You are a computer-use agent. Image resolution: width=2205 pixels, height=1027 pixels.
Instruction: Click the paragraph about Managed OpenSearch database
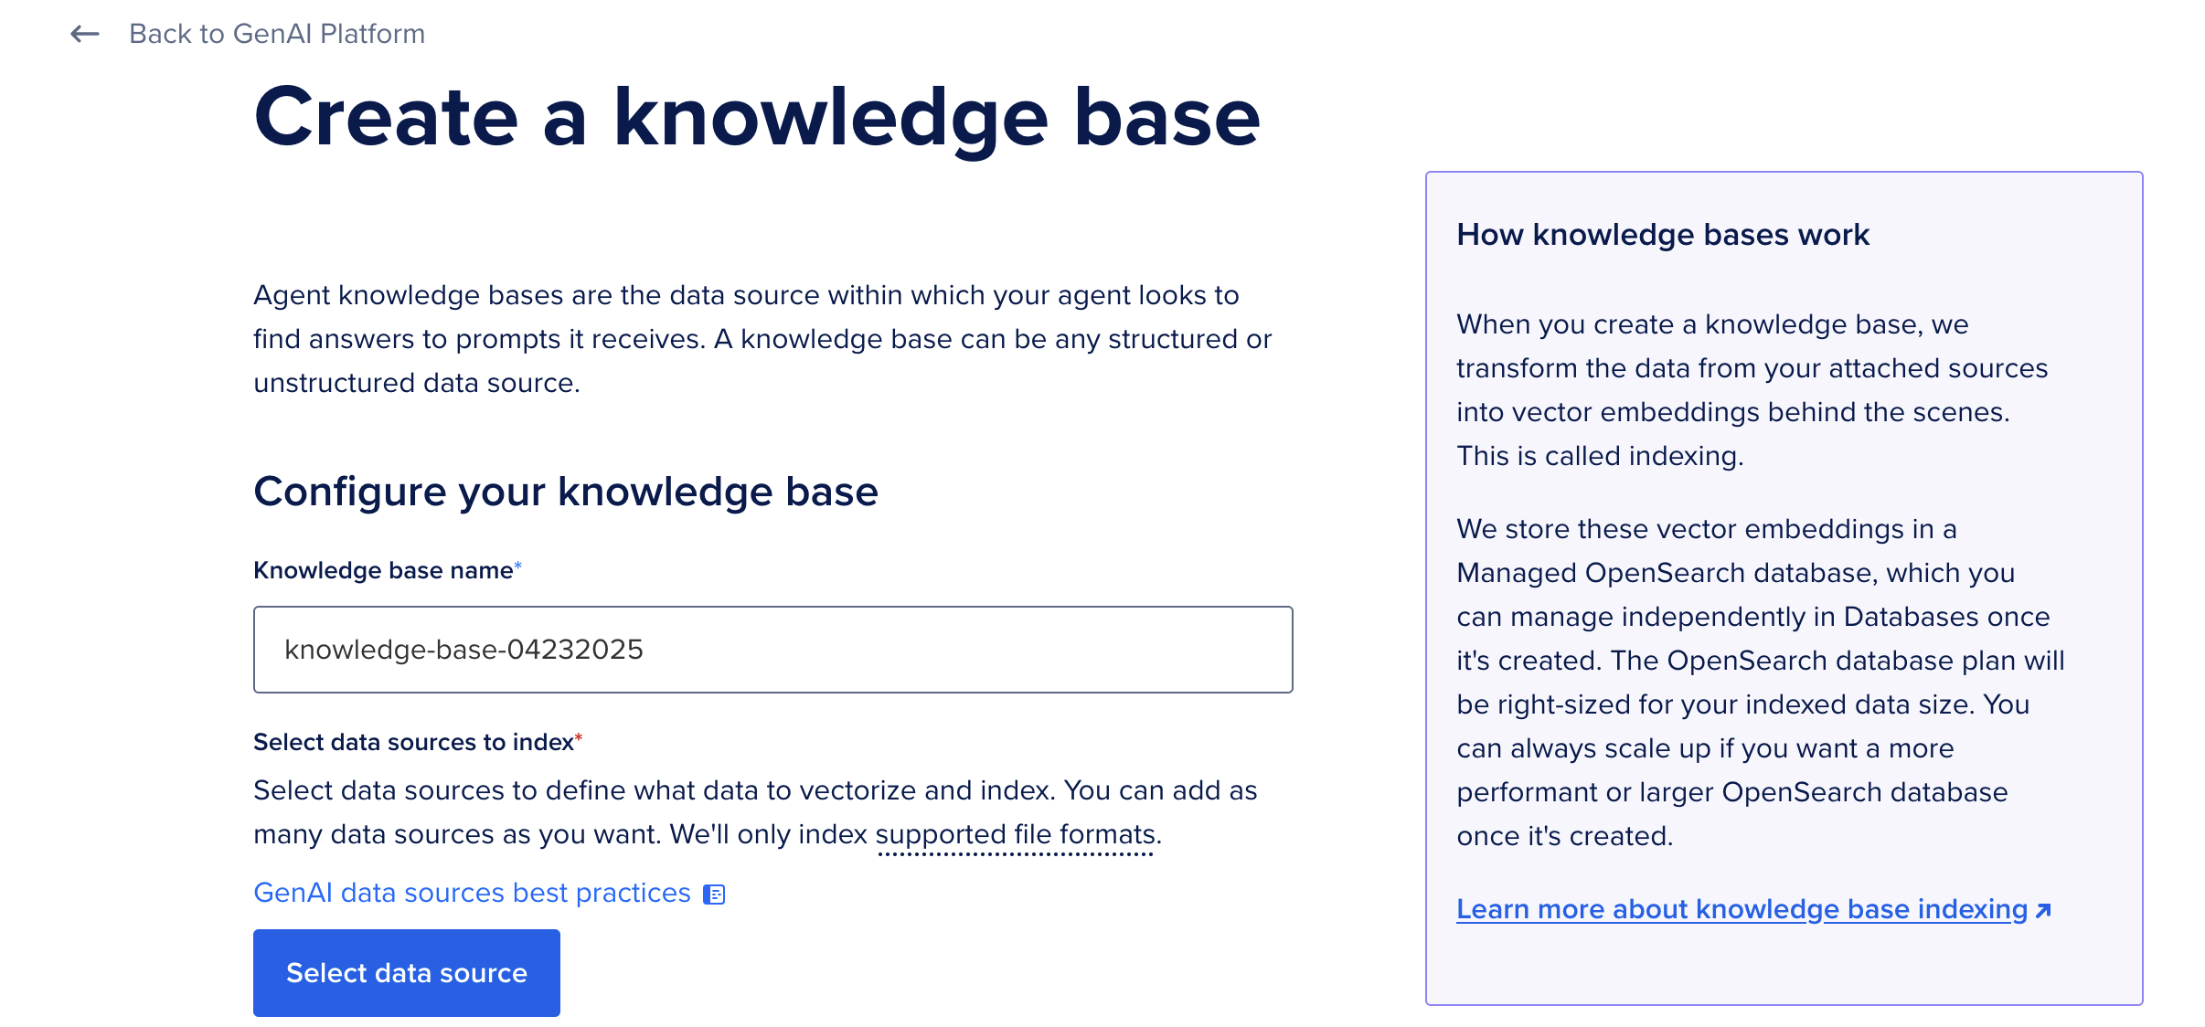[x=1760, y=683]
